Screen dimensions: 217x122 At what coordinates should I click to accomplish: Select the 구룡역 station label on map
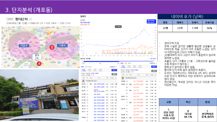click(x=62, y=45)
